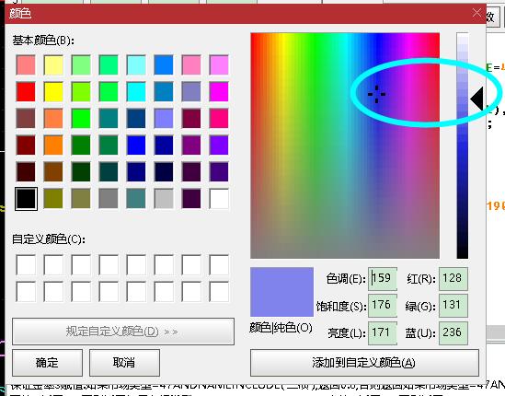The image size is (505, 396).
Task: Select the teal basic color swatch
Action: pyautogui.click(x=109, y=119)
